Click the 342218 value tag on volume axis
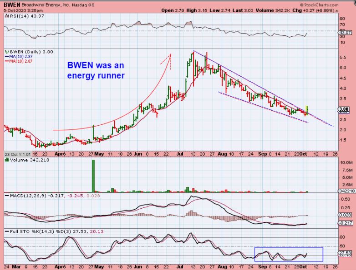356x270 pixels. [x=347, y=191]
